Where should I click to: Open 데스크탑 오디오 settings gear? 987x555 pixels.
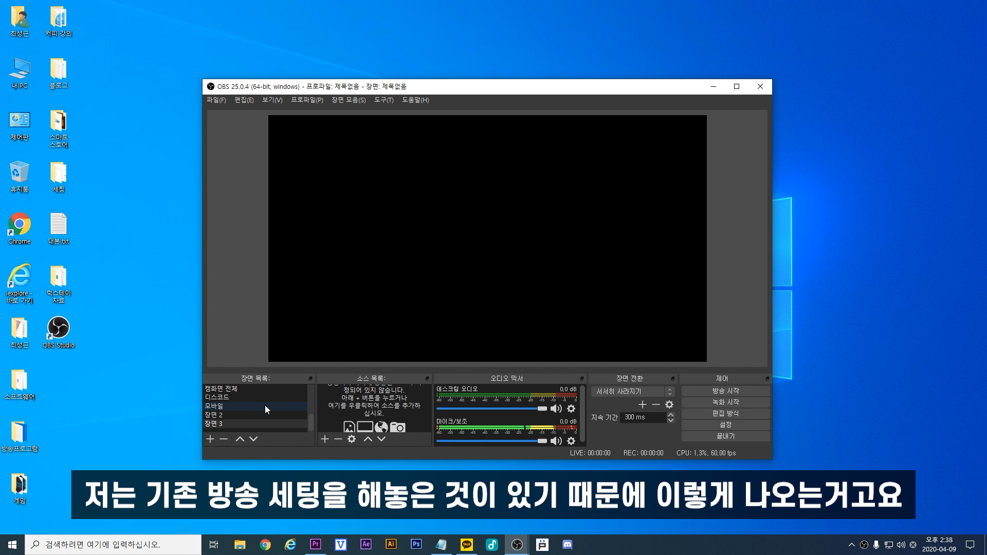pyautogui.click(x=571, y=409)
